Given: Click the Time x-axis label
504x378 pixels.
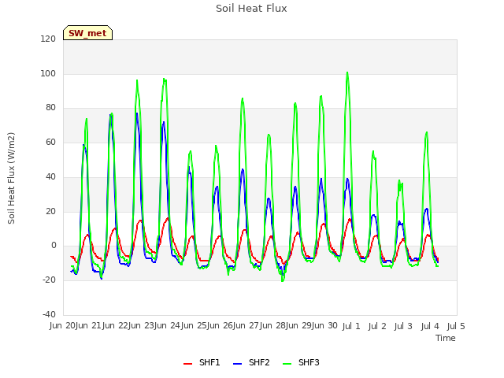Looking at the screenshot, I should [x=446, y=338].
